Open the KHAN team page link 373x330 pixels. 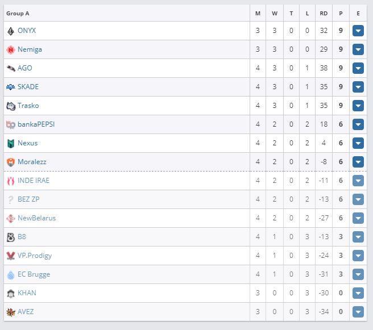point(27,293)
